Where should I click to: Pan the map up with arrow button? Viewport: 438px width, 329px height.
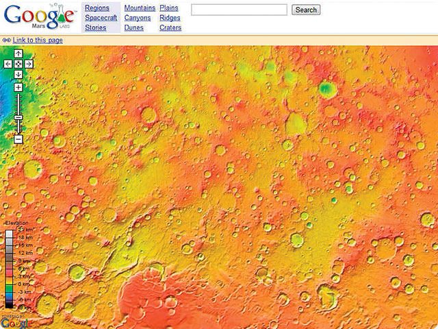tap(18, 53)
